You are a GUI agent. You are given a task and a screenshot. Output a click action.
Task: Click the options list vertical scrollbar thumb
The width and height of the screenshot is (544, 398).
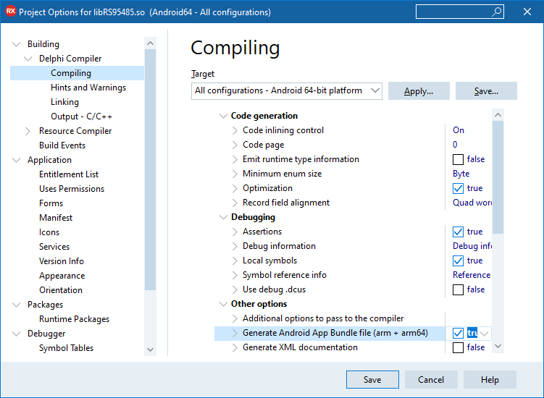tap(498, 177)
